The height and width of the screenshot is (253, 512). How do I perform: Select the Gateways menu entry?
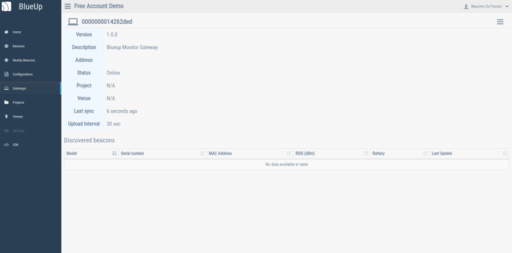point(31,88)
